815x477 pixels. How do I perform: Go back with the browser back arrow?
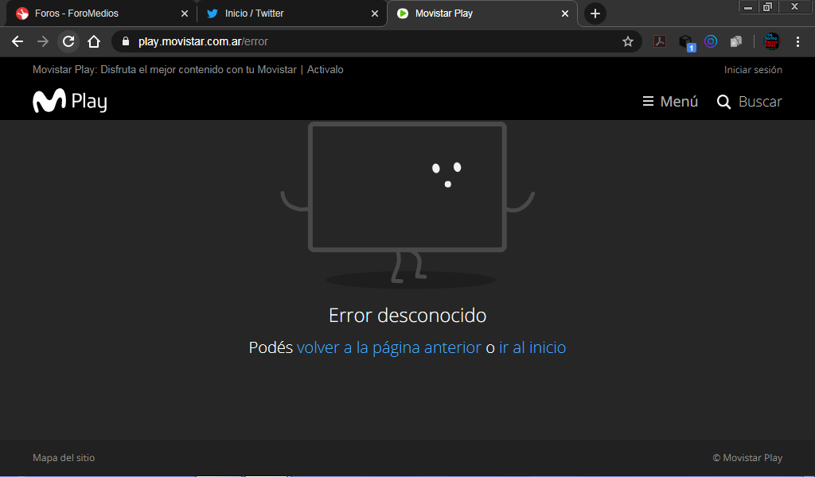point(18,41)
